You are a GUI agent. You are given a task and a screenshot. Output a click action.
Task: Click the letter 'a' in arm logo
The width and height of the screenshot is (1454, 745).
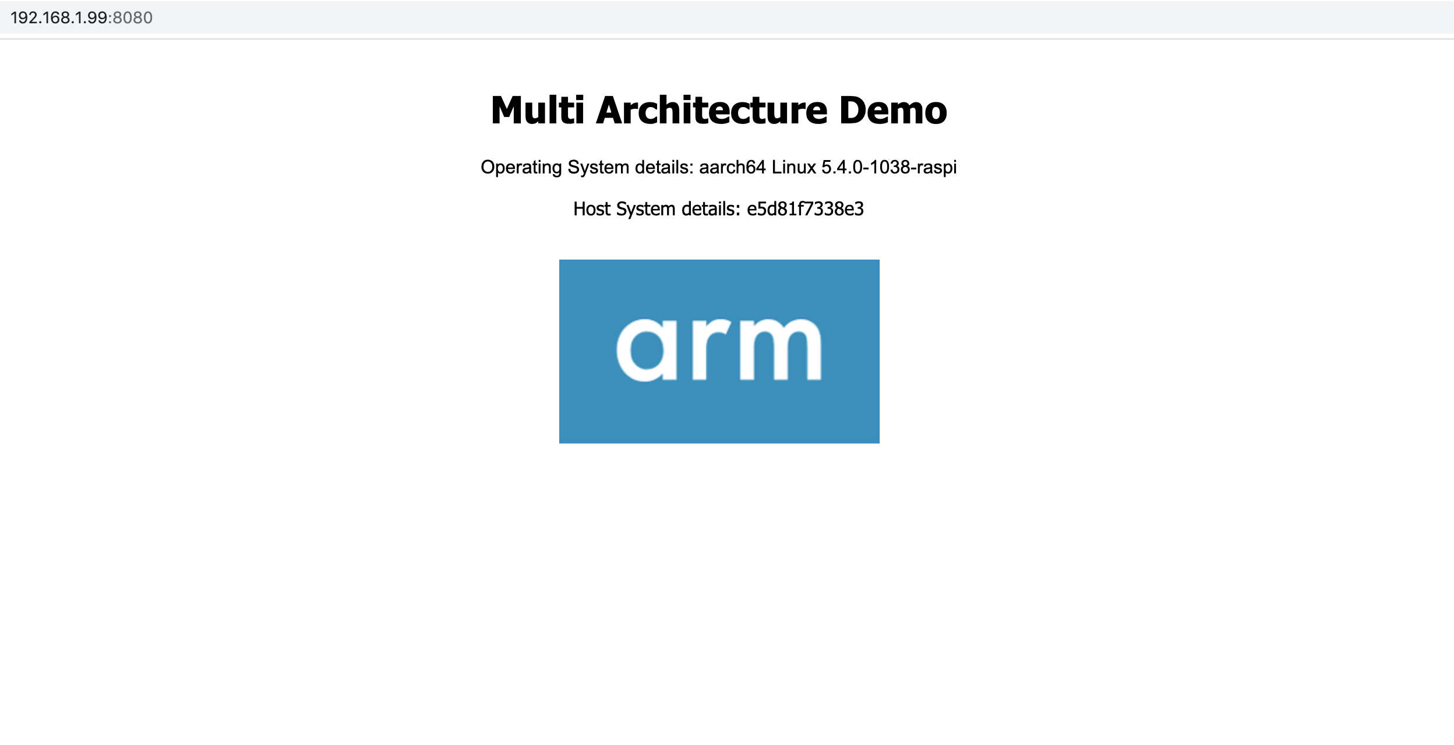click(645, 350)
